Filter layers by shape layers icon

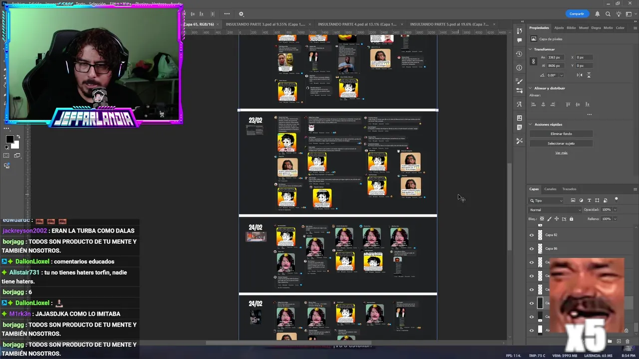click(x=597, y=200)
